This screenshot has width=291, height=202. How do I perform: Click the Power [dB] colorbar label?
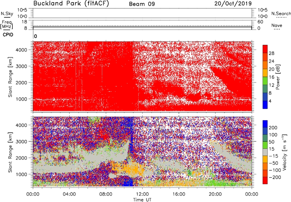(x=278, y=77)
